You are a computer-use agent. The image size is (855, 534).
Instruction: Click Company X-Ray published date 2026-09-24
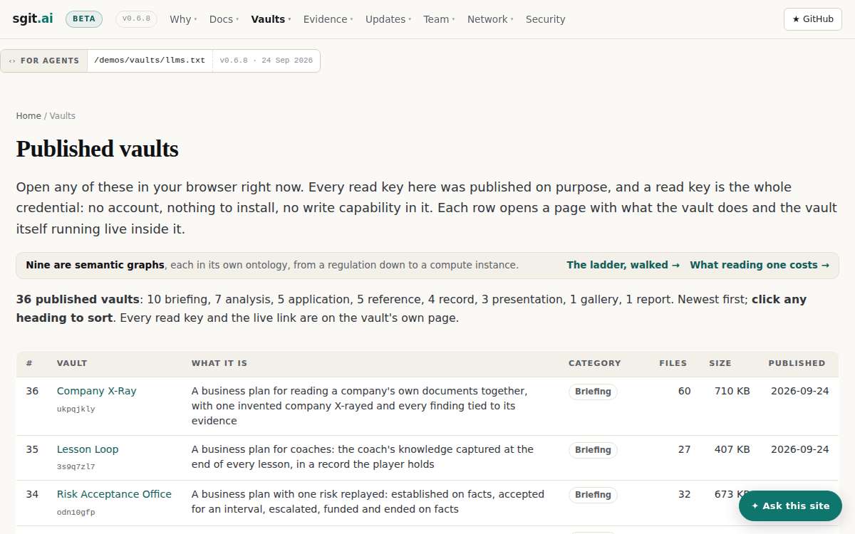click(800, 391)
